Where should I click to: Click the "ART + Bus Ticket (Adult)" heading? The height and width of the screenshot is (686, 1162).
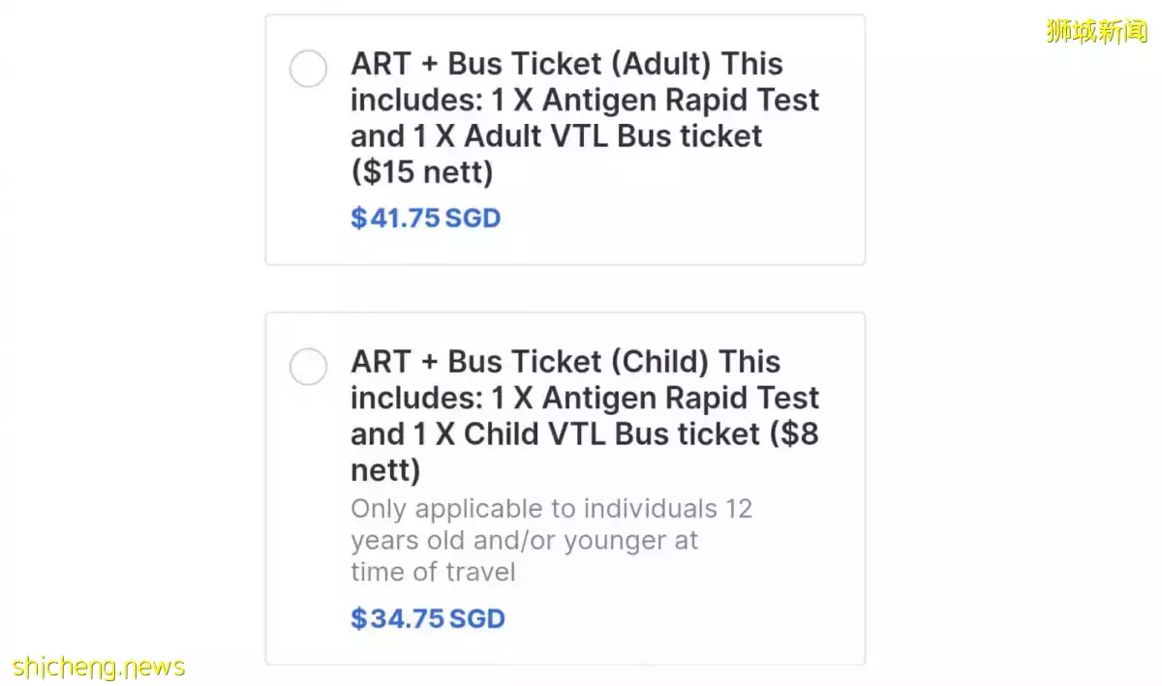(531, 64)
